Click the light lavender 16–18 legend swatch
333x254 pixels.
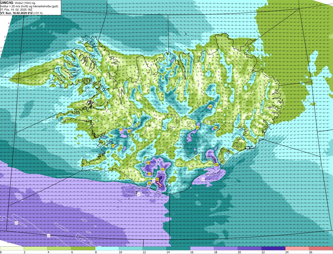pyautogui.click(x=202, y=248)
